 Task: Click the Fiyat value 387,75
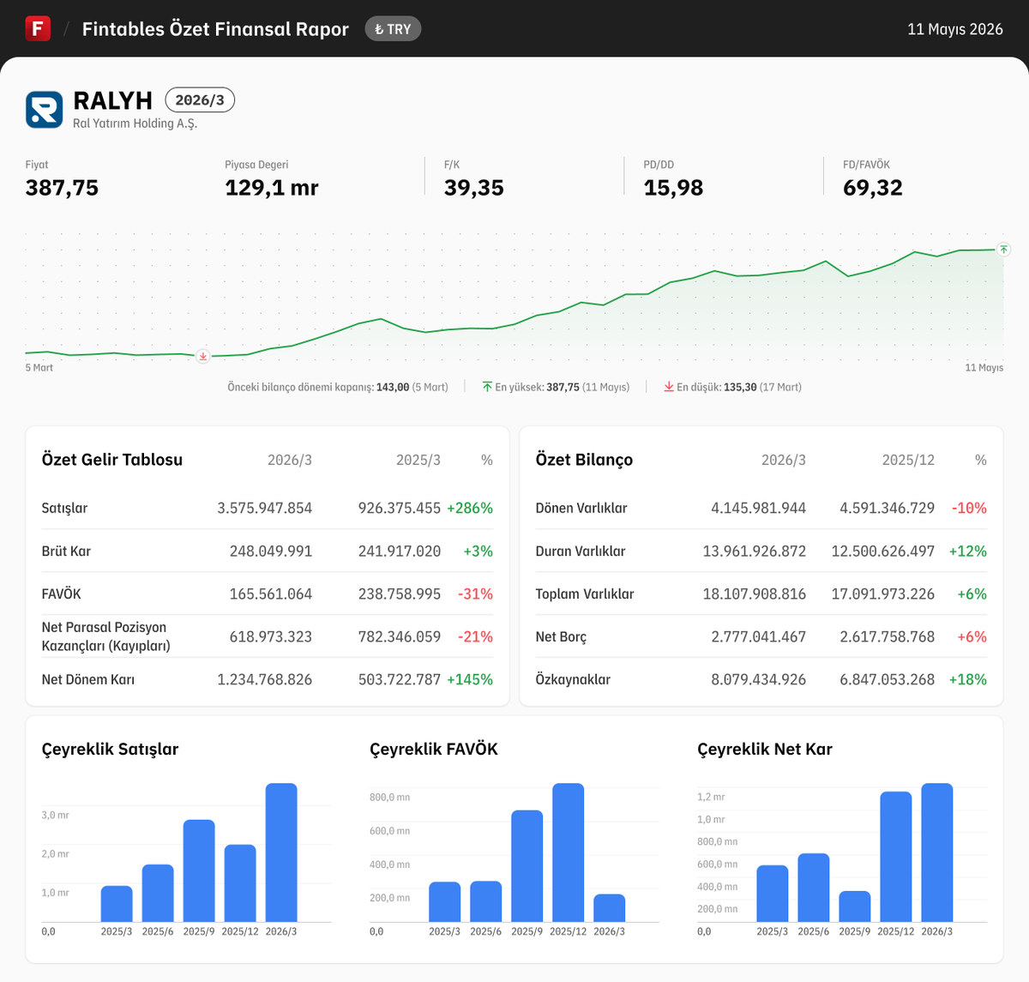coord(62,188)
